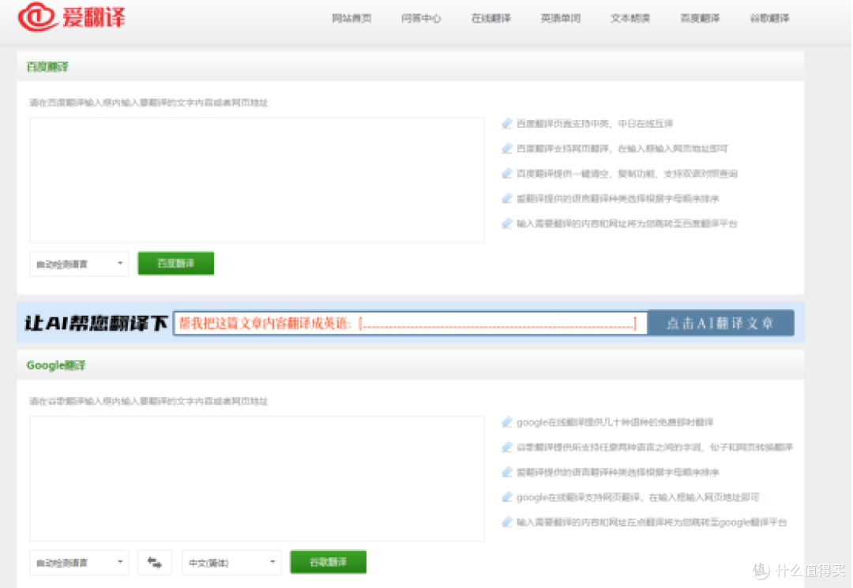Viewport: 853px width, 588px height.
Task: Open the 英语单词 nav item
Action: [560, 18]
